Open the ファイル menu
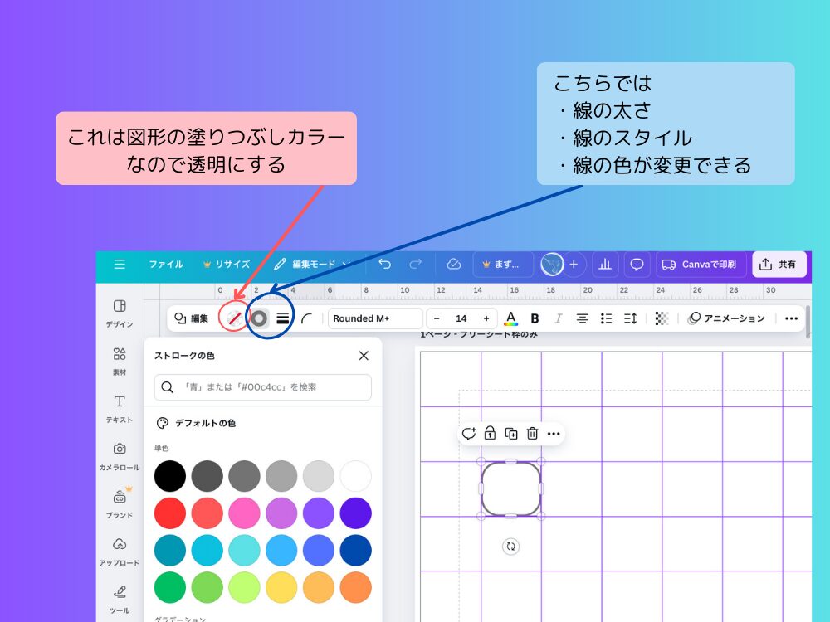 (x=166, y=264)
